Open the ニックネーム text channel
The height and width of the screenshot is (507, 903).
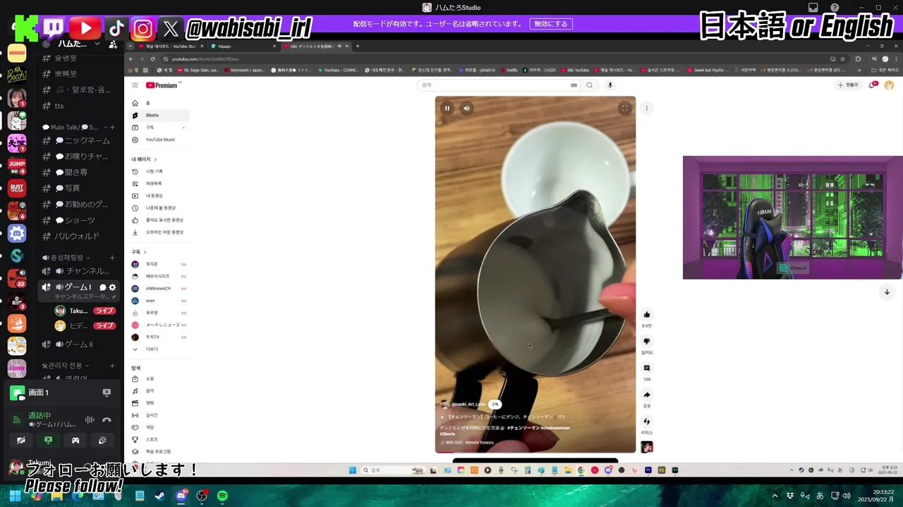click(78, 141)
